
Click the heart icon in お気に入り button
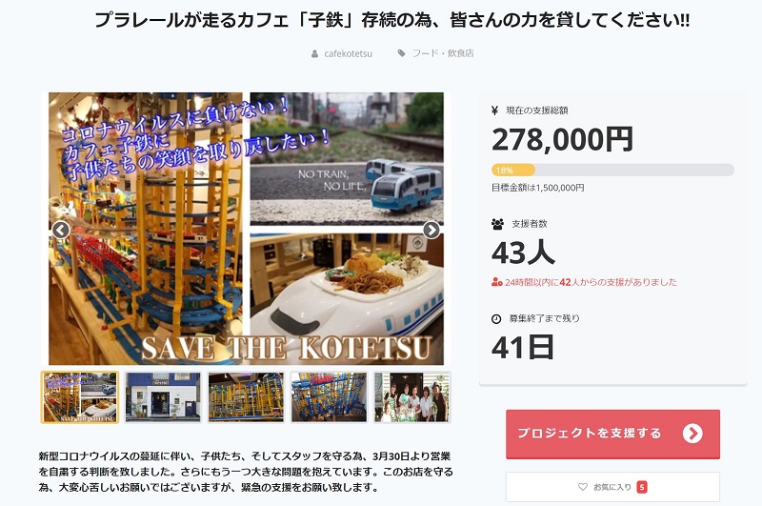583,487
